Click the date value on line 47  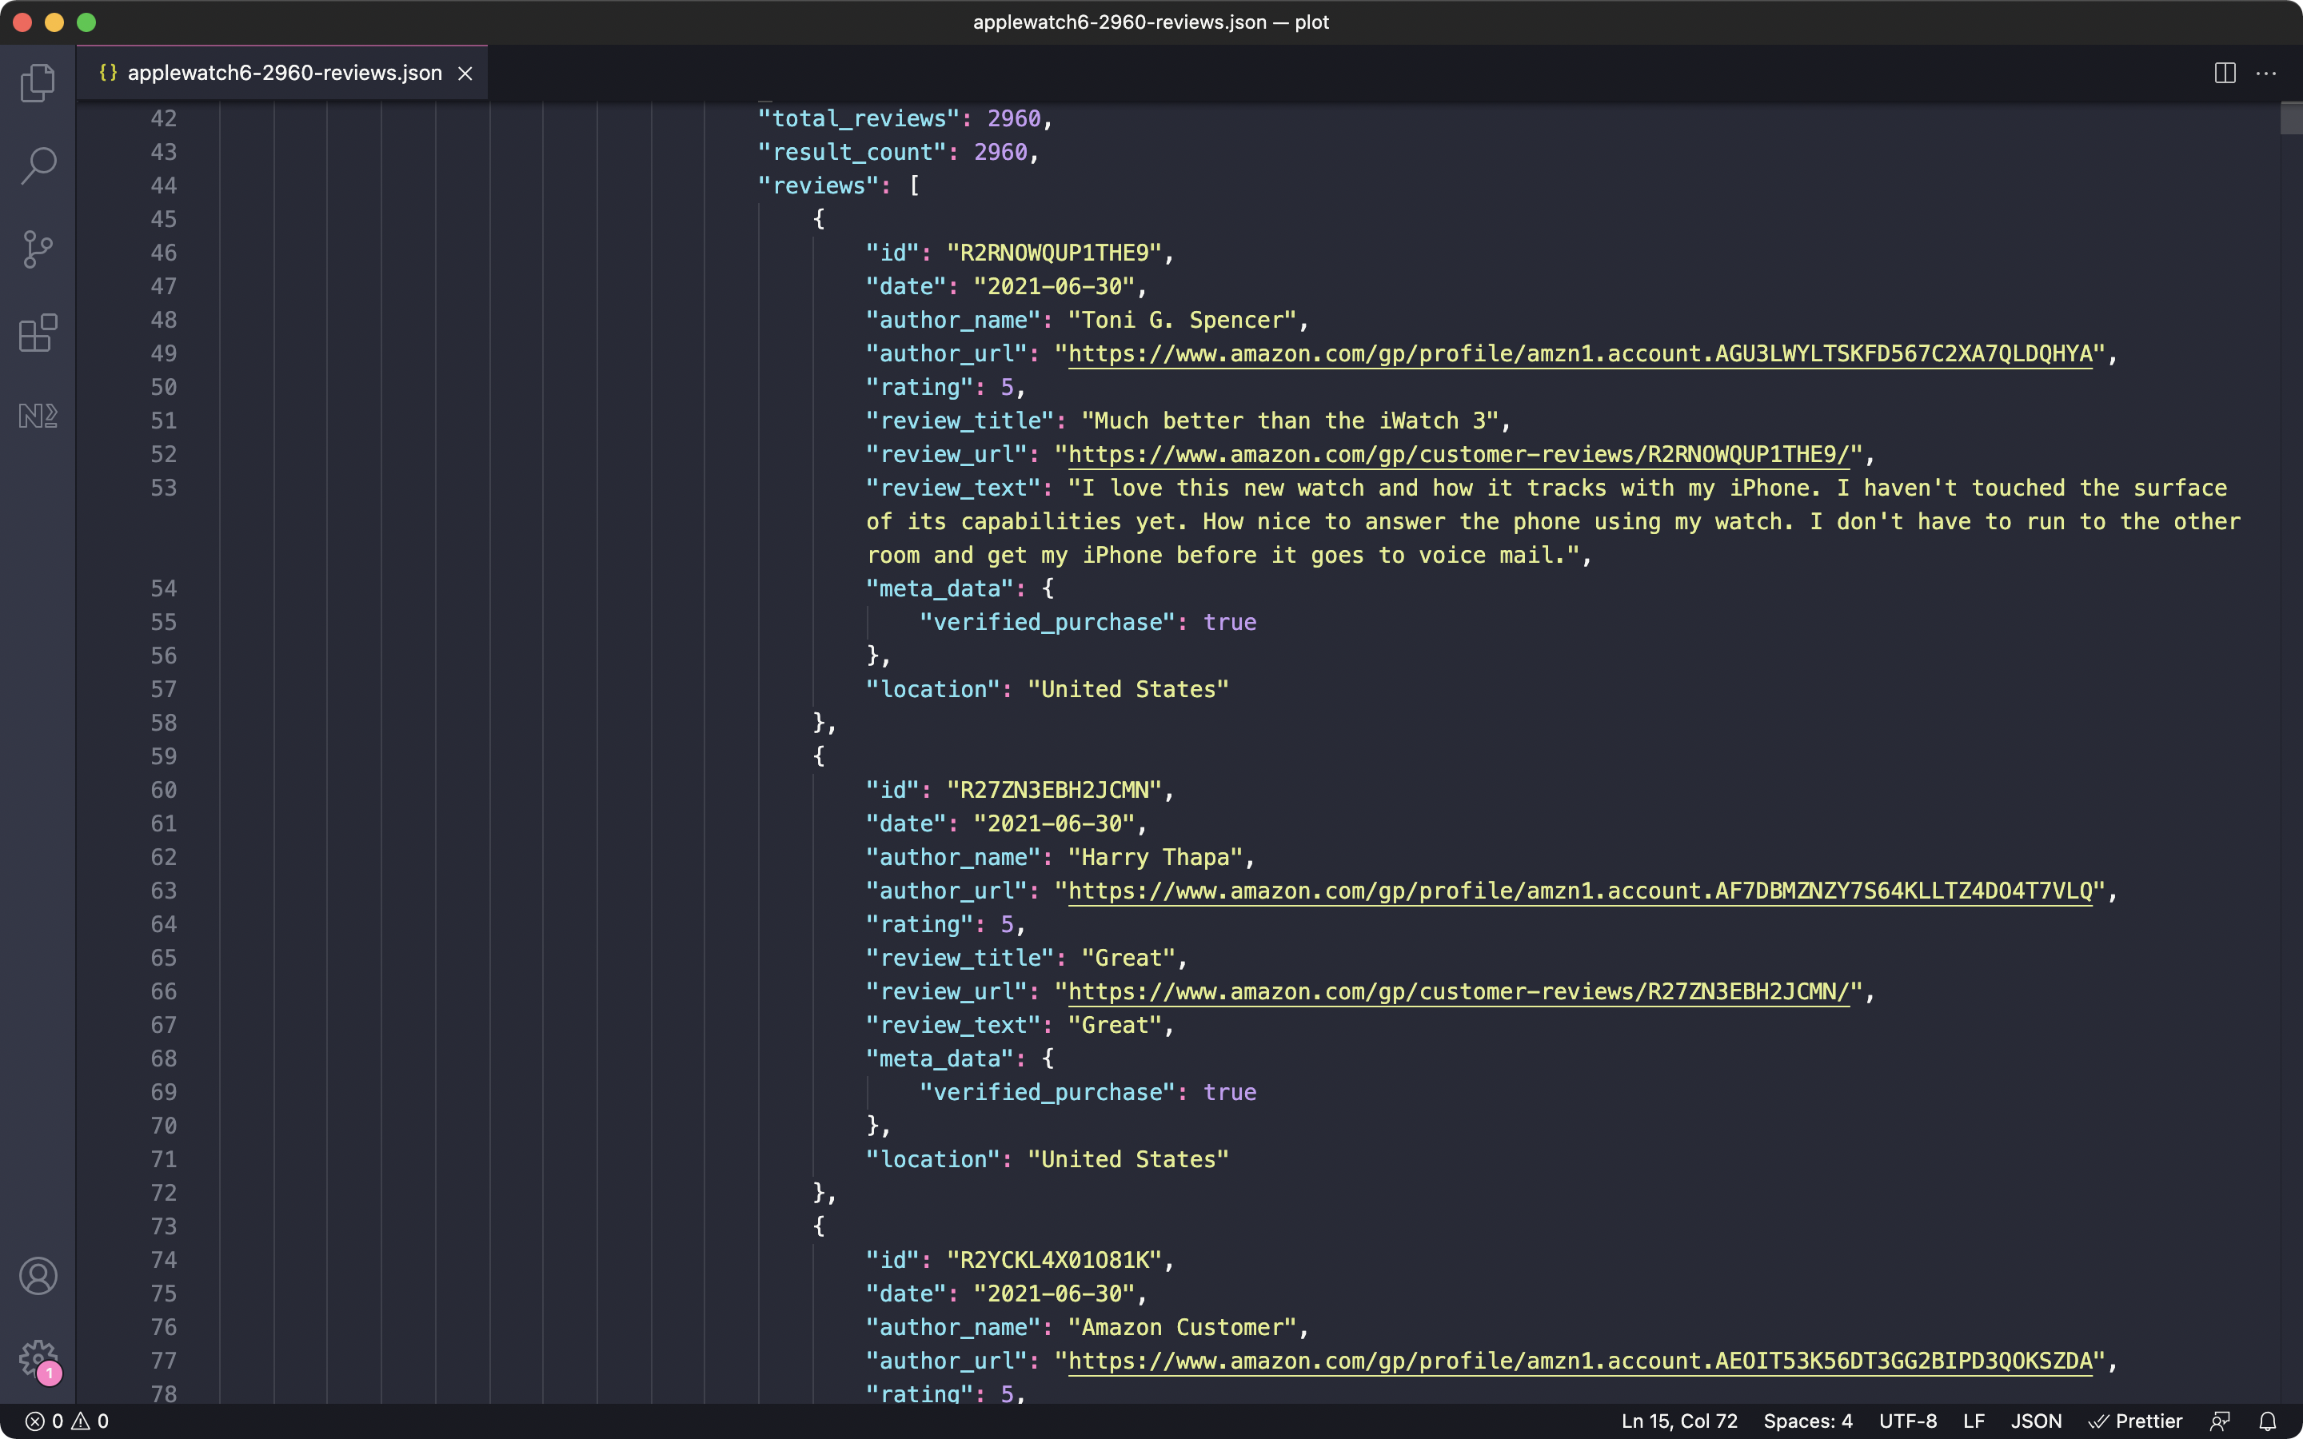1055,286
